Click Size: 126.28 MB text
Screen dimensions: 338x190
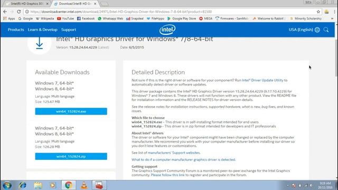(48, 147)
